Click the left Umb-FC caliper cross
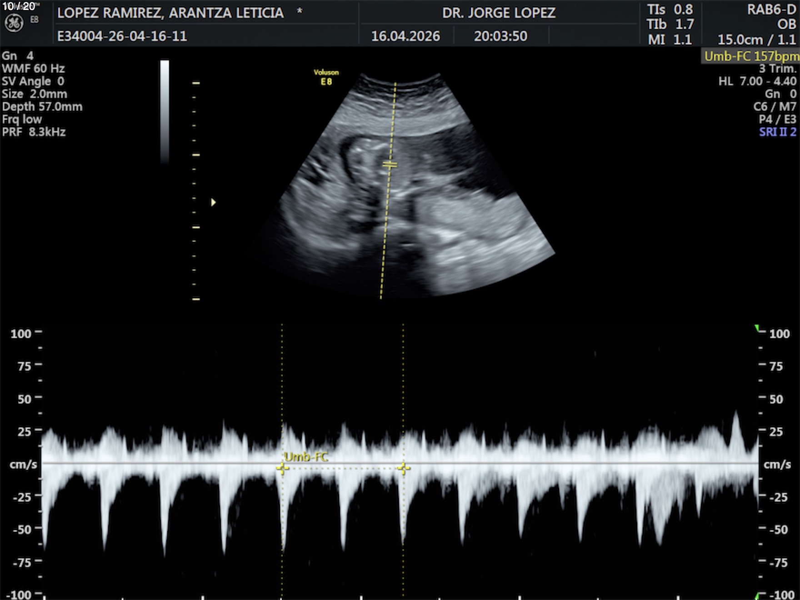 tap(282, 468)
